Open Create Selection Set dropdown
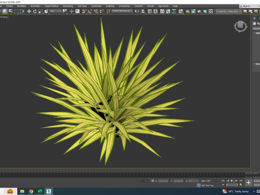 click(x=122, y=11)
